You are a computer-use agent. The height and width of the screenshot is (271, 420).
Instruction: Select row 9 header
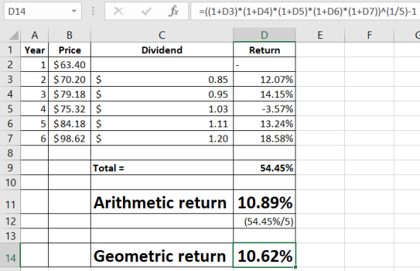pos(10,168)
